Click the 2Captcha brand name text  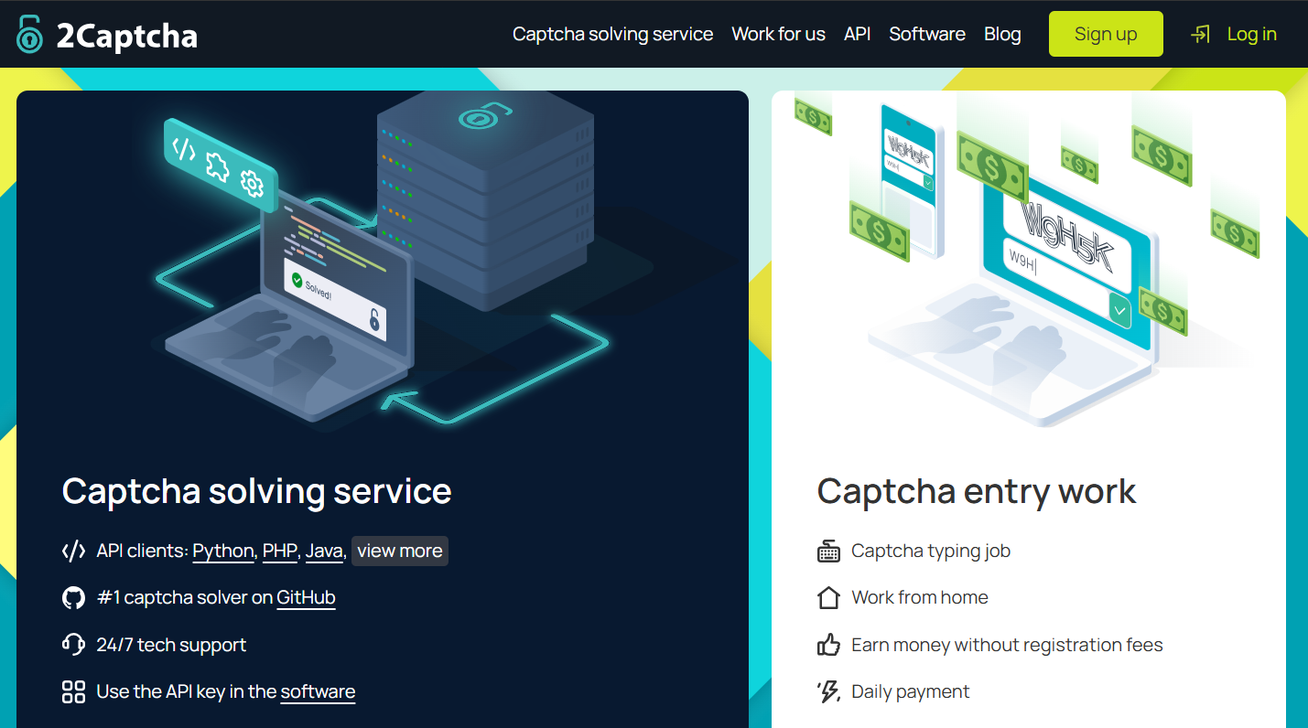[126, 36]
